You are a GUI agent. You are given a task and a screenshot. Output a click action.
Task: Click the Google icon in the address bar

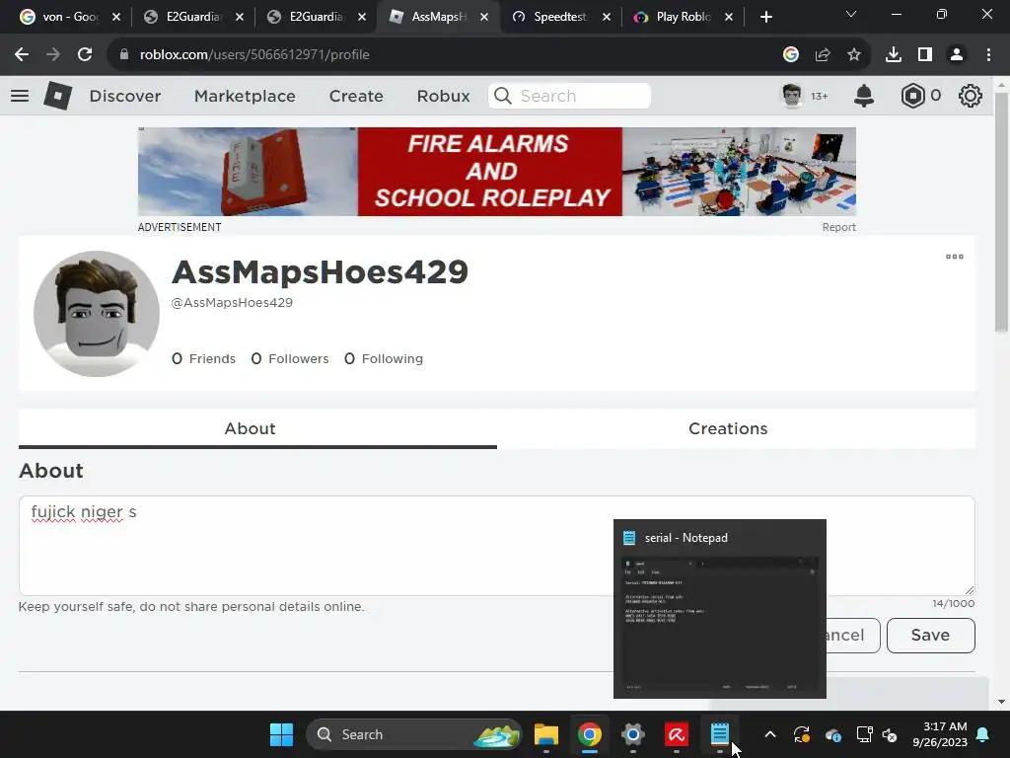pos(790,55)
